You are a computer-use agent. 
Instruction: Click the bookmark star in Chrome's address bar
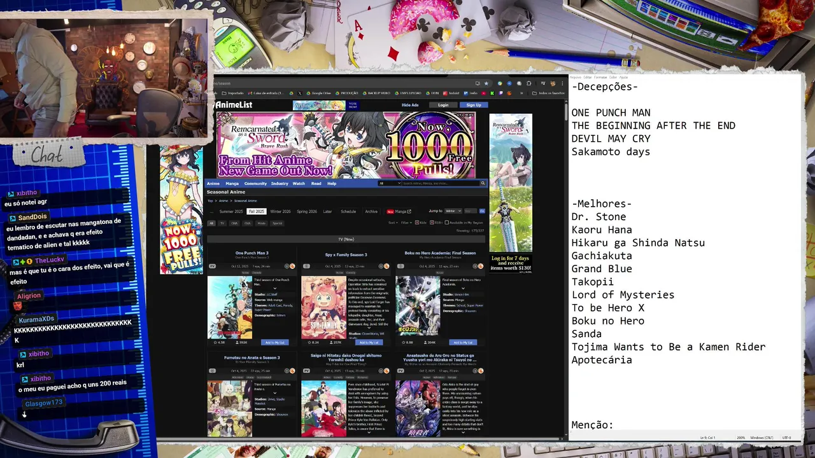point(486,83)
